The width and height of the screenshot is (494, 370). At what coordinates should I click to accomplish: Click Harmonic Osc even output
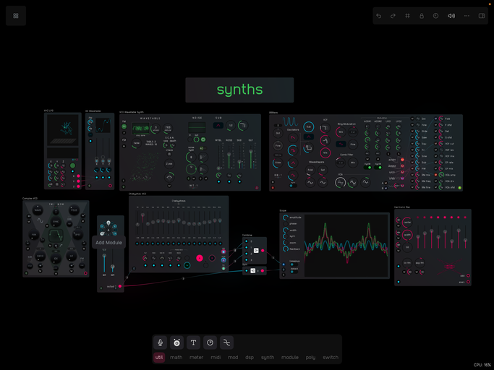tap(468, 282)
